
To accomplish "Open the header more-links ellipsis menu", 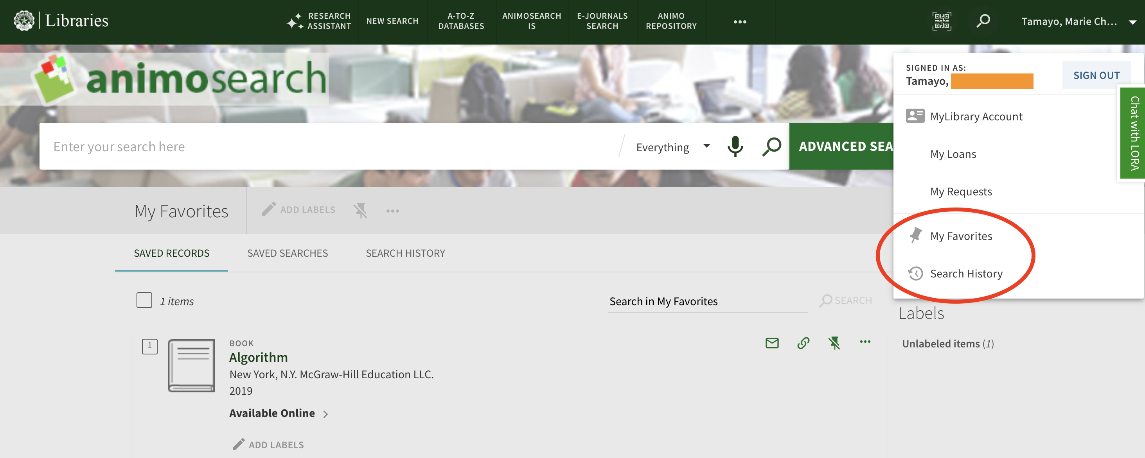I will (x=740, y=22).
